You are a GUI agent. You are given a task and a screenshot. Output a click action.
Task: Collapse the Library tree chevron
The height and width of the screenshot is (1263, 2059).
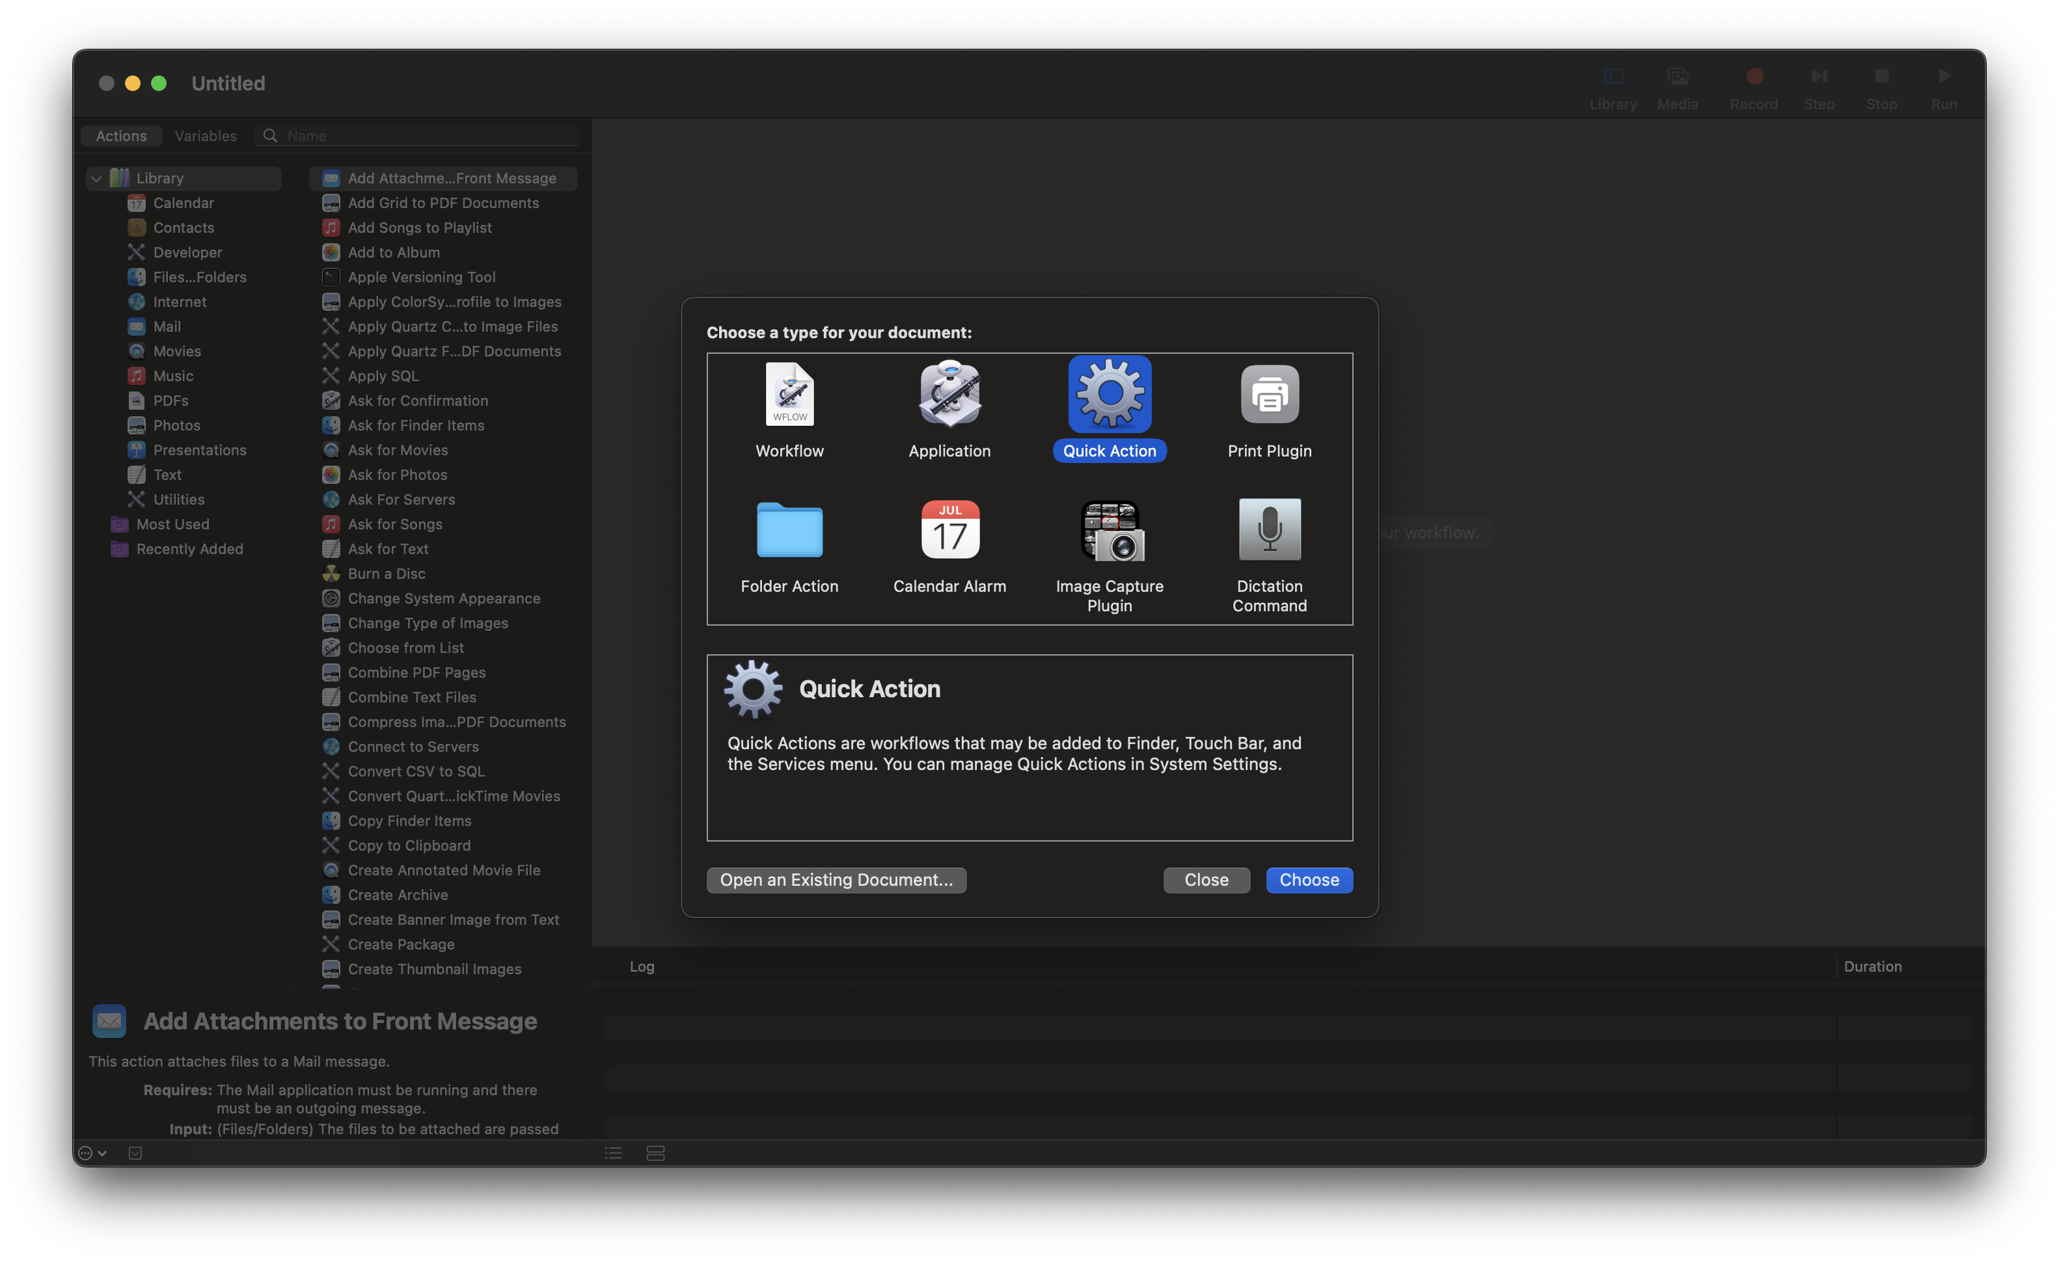[96, 178]
